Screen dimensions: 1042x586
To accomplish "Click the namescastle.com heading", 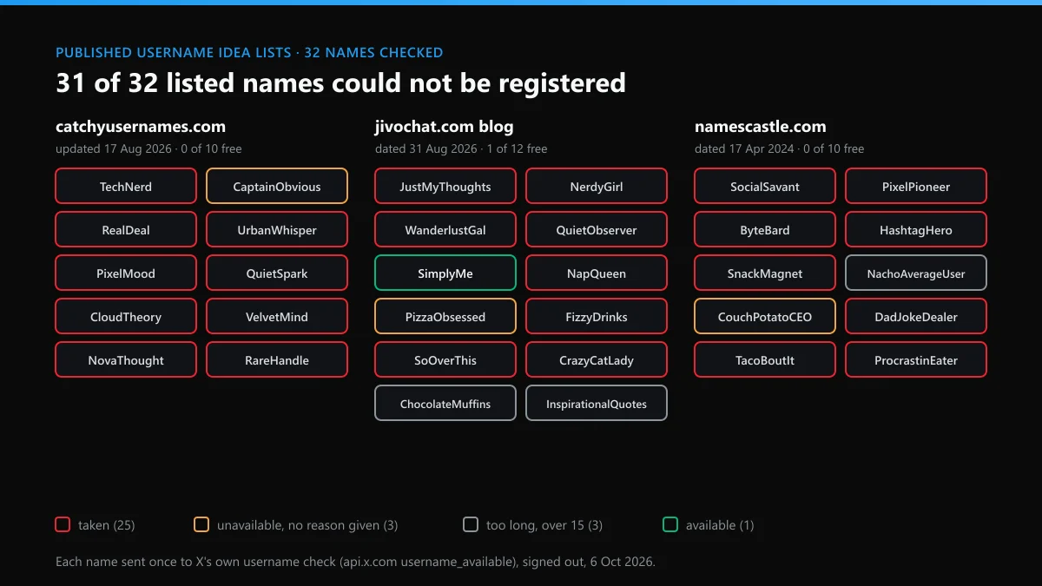I will [x=761, y=127].
